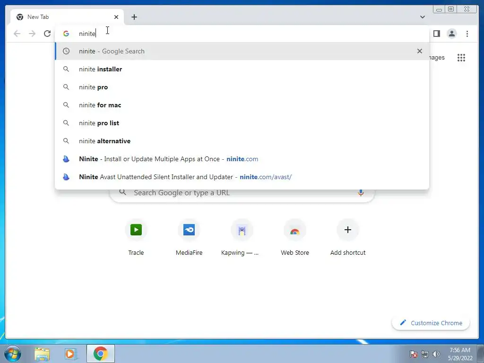Screen dimensions: 484x363
Task: Expand the tab search dropdown arrow
Action: 423,17
